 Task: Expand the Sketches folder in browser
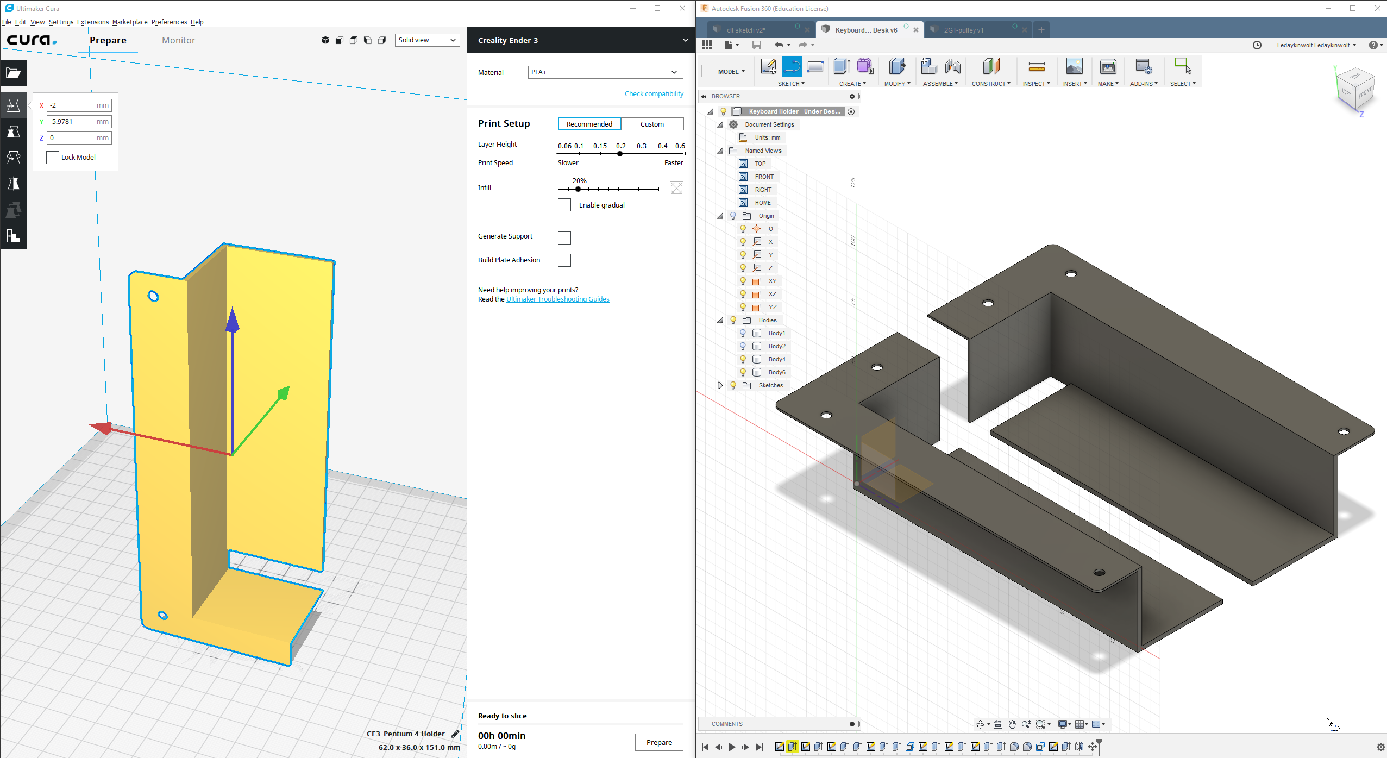point(720,385)
